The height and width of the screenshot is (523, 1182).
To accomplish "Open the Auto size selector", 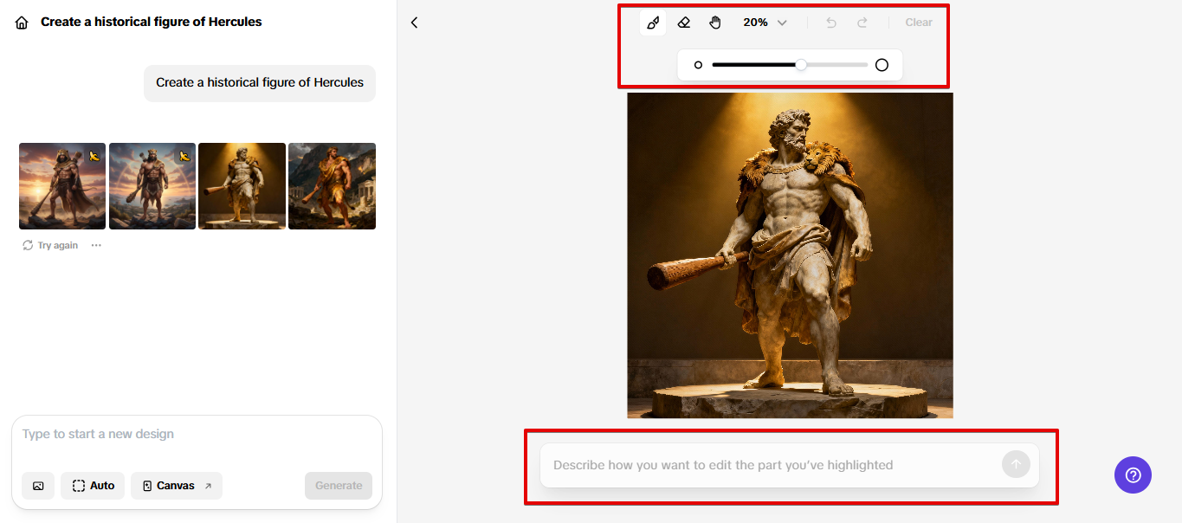I will coord(93,486).
